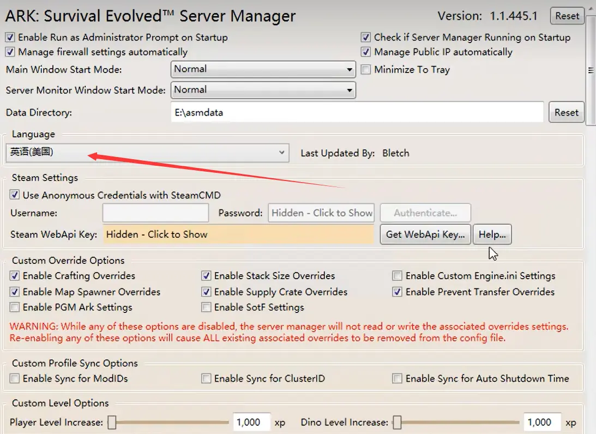The height and width of the screenshot is (434, 596).
Task: Open the Language selection dropdown
Action: click(x=147, y=153)
